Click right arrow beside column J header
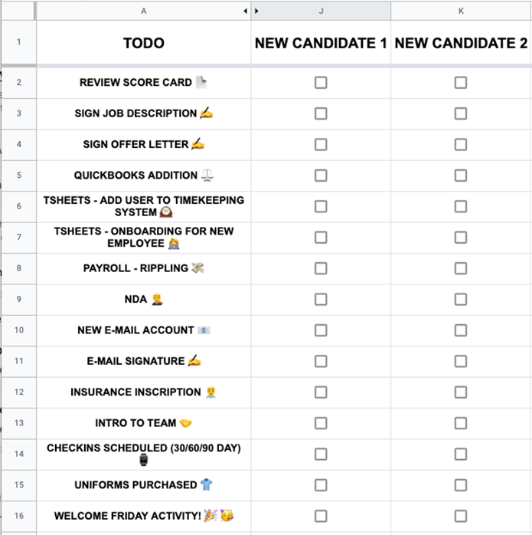Viewport: 532px width, 535px height. click(x=256, y=11)
